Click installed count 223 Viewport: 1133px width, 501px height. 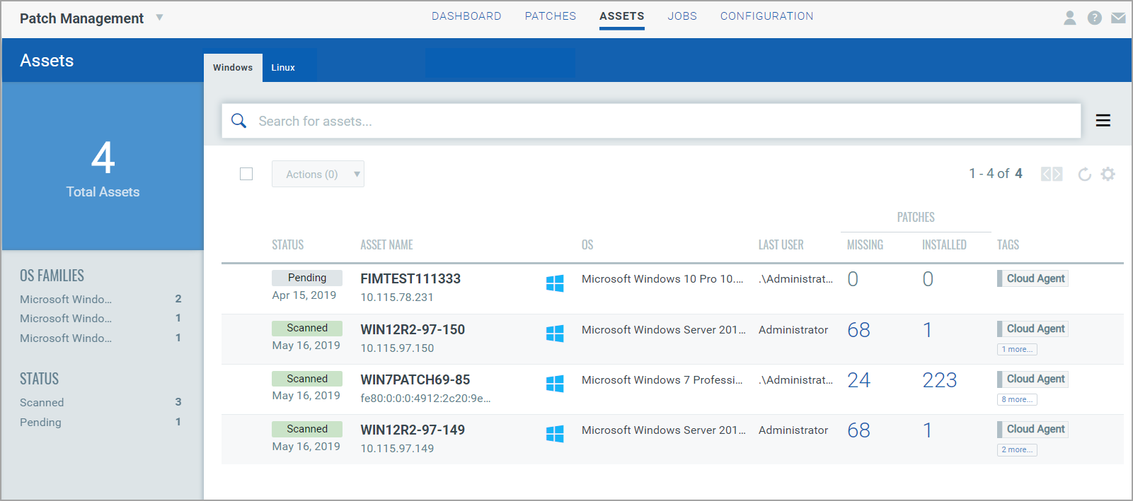(940, 380)
